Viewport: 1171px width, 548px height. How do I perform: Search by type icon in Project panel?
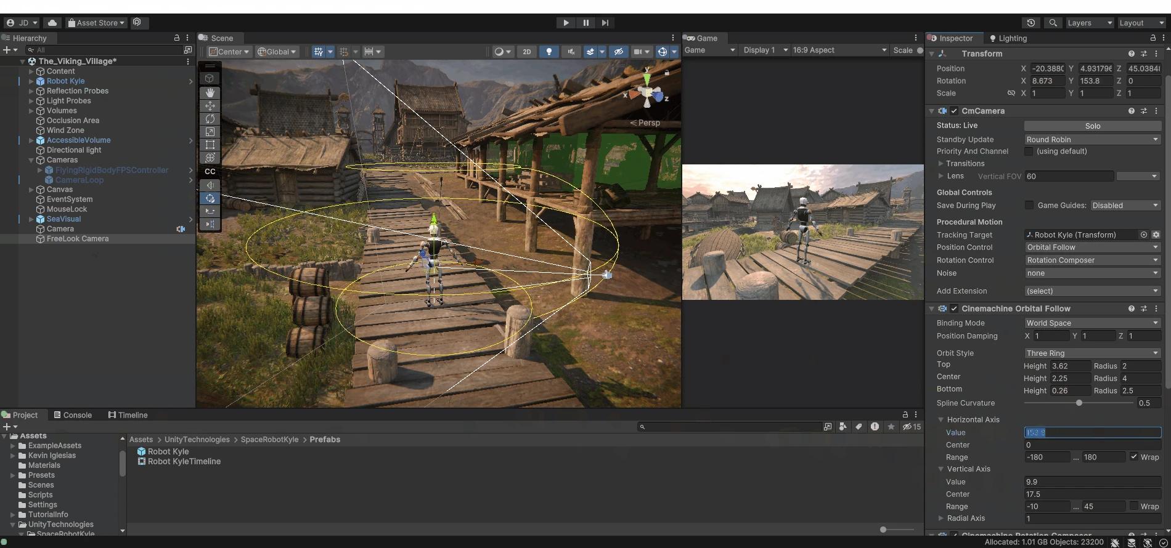point(843,427)
